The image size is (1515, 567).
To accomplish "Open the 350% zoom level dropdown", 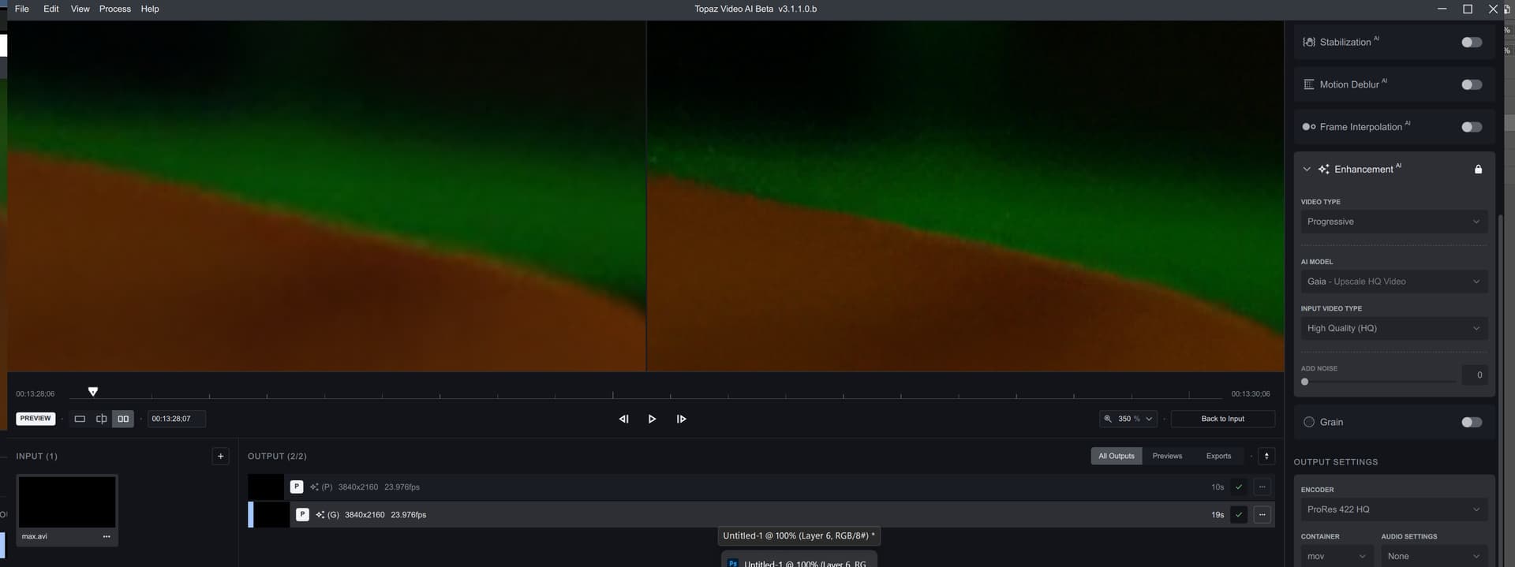I will 1128,419.
